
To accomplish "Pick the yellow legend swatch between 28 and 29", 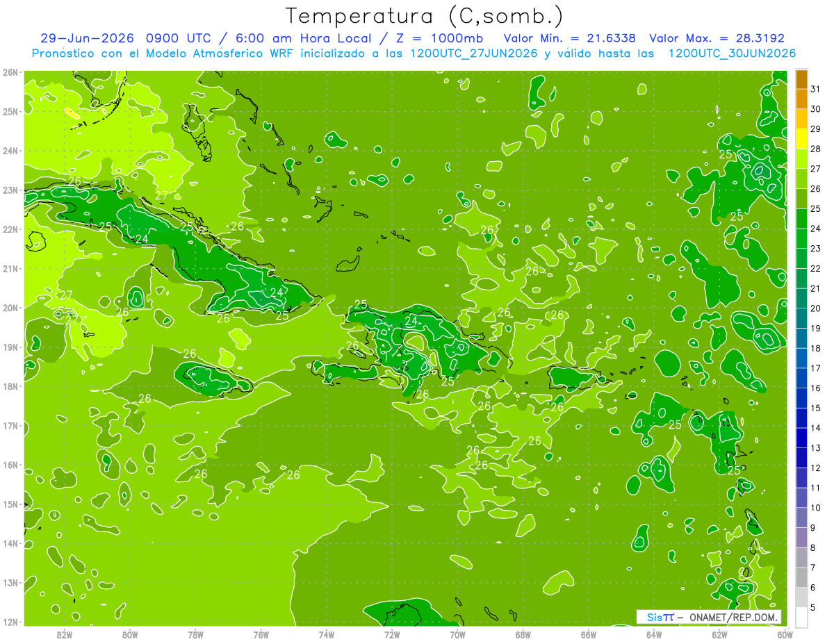I will point(801,138).
